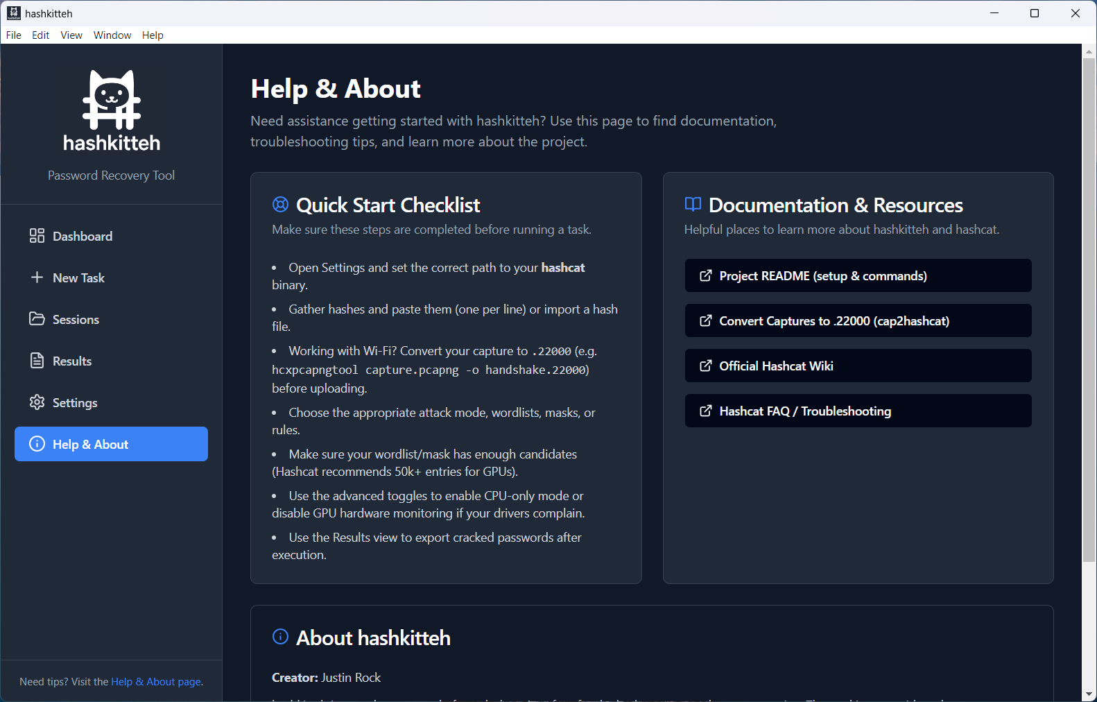Viewport: 1097px width, 702px height.
Task: Open the Help menu in menu bar
Action: tap(153, 35)
